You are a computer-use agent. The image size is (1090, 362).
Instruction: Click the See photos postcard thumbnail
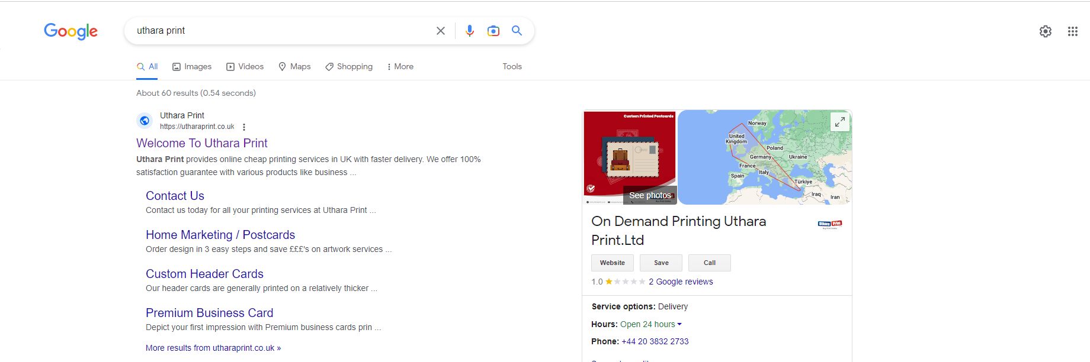click(x=630, y=157)
